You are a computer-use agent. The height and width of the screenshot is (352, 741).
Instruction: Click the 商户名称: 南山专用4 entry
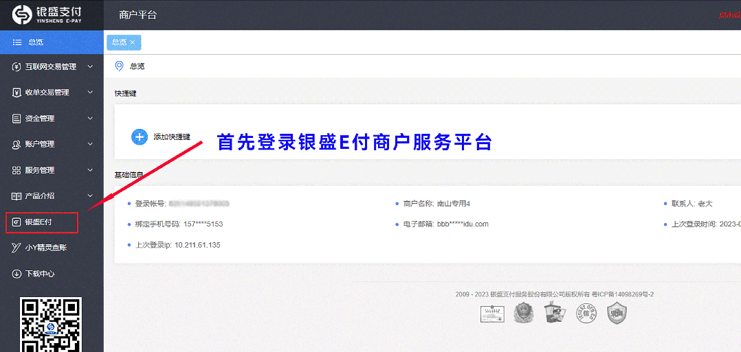[x=436, y=204]
